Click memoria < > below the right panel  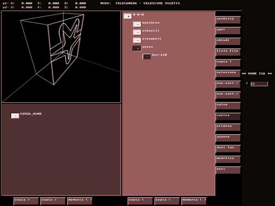click(x=194, y=201)
